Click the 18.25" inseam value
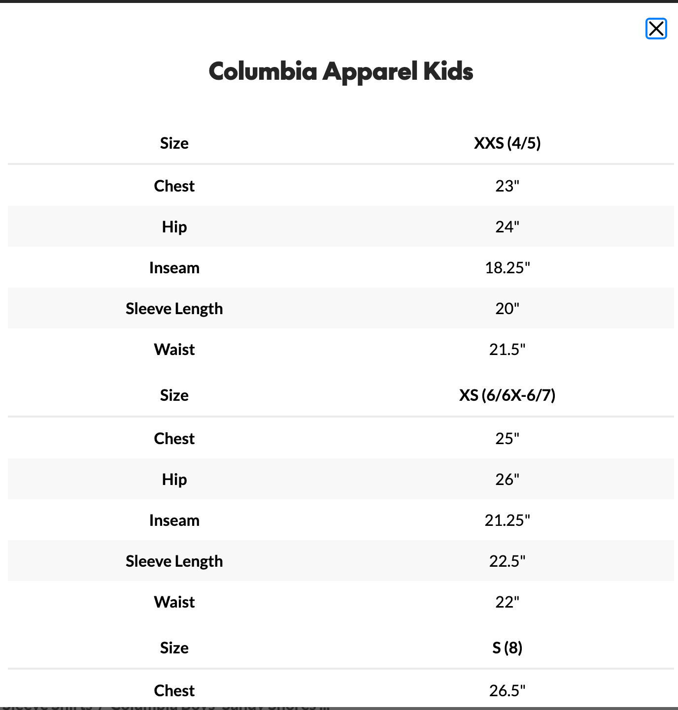Viewport: 678px width, 710px height. tap(507, 267)
